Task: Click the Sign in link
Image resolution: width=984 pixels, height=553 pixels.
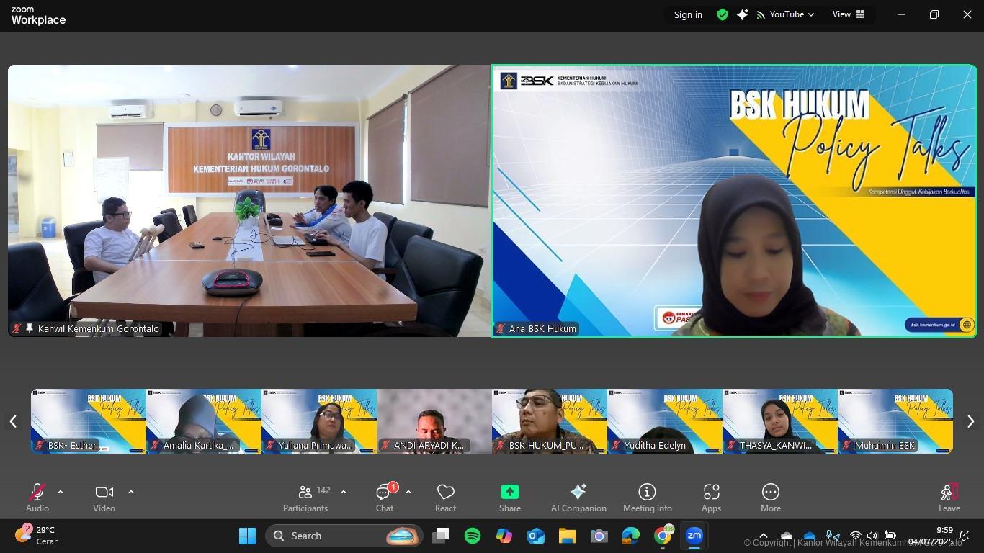Action: coord(686,14)
